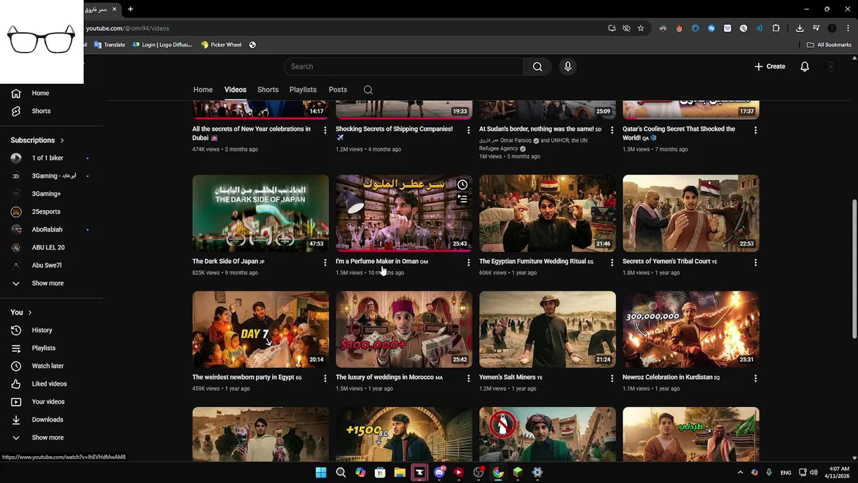
Task: Open Chrome downloads icon
Action: [x=800, y=28]
